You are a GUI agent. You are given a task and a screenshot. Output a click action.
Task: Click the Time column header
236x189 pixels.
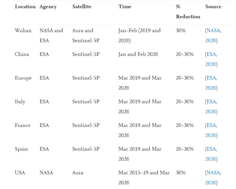125,7
